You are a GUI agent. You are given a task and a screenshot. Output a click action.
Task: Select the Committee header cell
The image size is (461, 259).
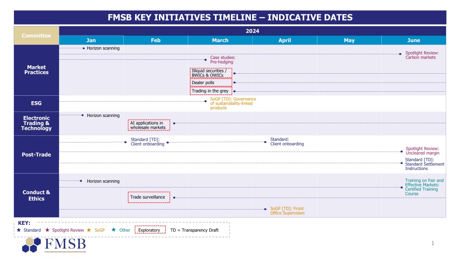(36, 36)
